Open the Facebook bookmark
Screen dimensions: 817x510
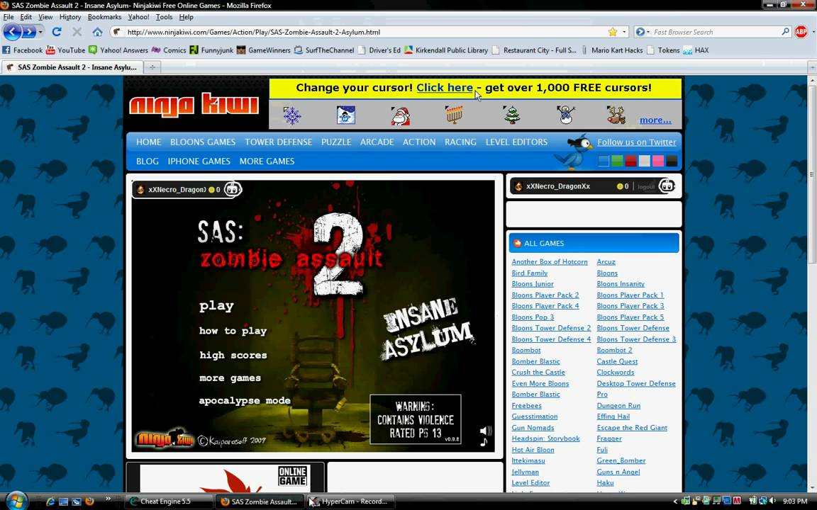(x=23, y=50)
